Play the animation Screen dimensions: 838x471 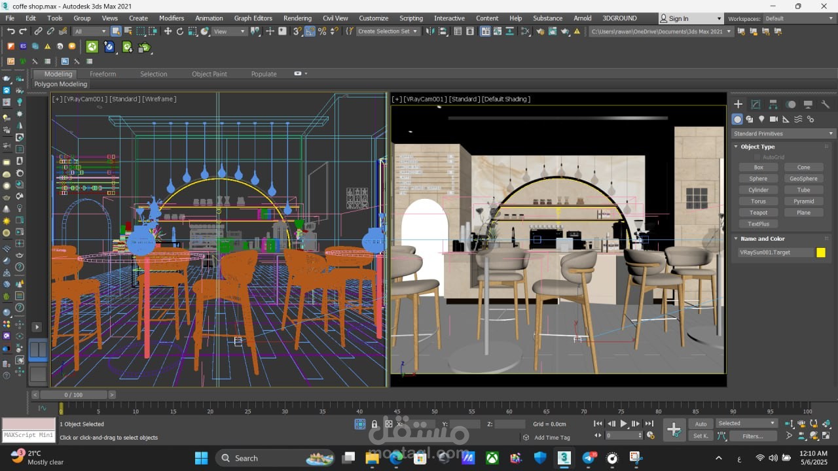pyautogui.click(x=623, y=424)
